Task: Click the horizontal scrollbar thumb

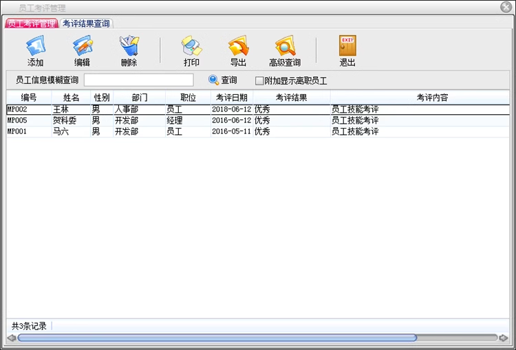Action: click(x=217, y=338)
